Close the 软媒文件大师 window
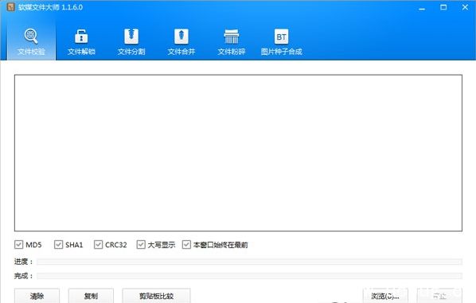The image size is (476, 303). tap(465, 7)
